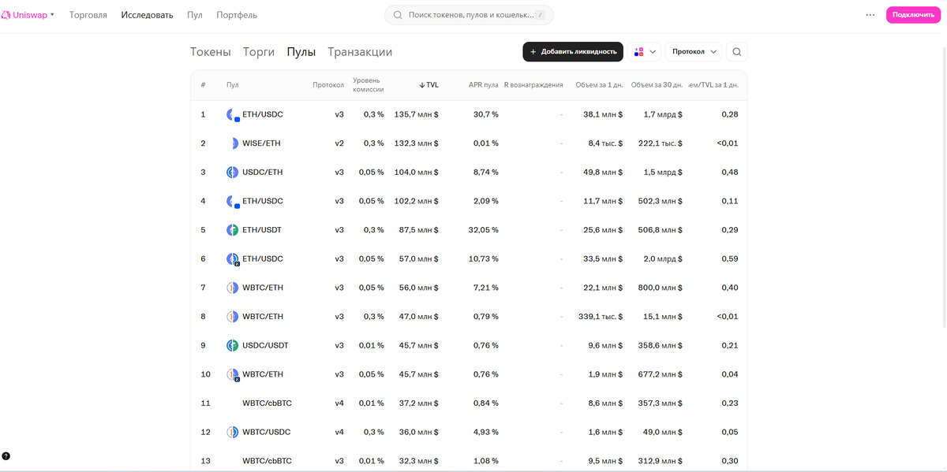Select the Пулы tab
The width and height of the screenshot is (947, 472).
301,52
